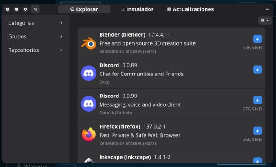This screenshot has width=276, height=167.
Task: Click the 266,4 MB size label
Action: pyautogui.click(x=252, y=139)
